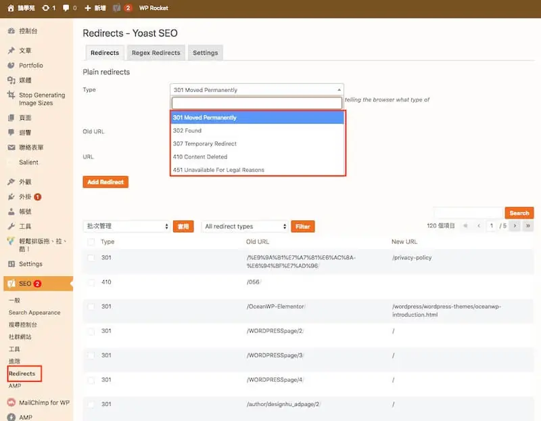The image size is (541, 421).
Task: Switch to the Redirects tab
Action: point(105,53)
